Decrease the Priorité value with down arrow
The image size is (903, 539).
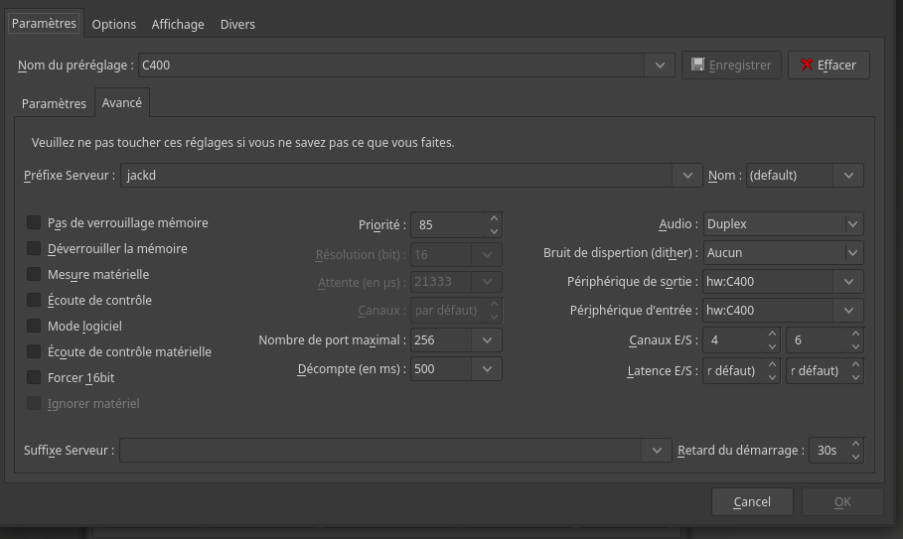tap(494, 231)
